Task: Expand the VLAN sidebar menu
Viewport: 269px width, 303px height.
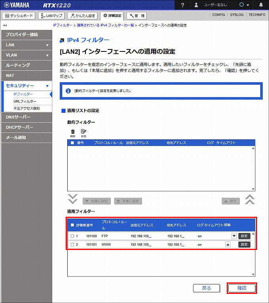Action: (27, 55)
